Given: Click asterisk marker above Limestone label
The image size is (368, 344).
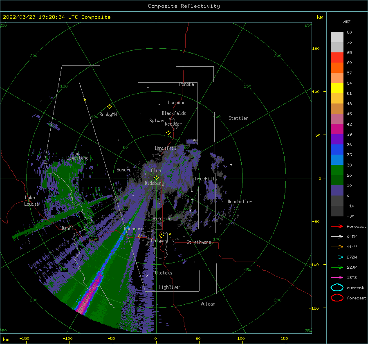Looking at the screenshot, I should coord(77,154).
